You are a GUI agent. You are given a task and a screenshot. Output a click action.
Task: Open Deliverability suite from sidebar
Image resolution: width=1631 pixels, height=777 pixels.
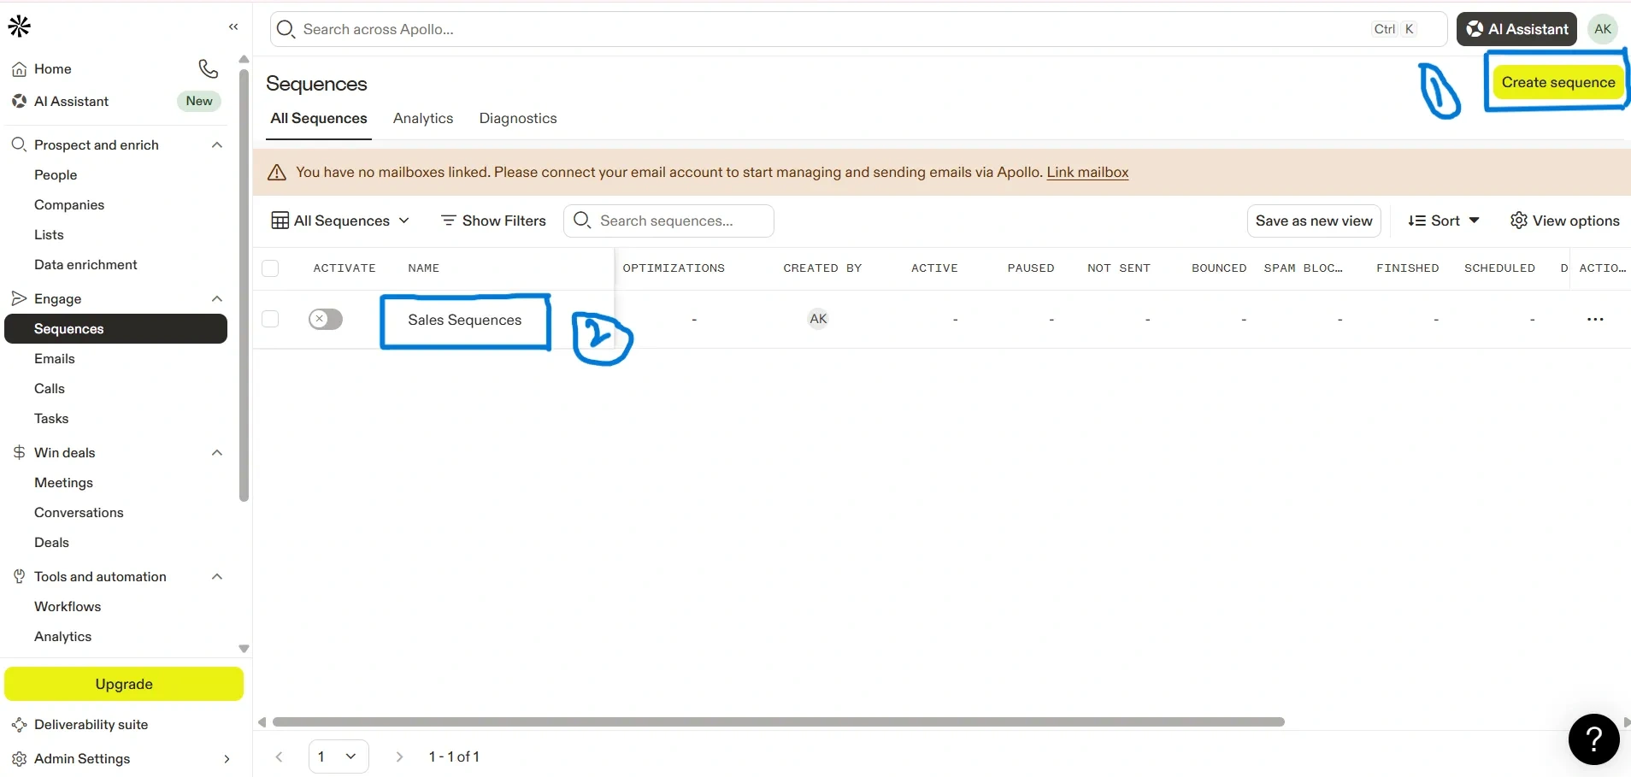[x=91, y=725]
